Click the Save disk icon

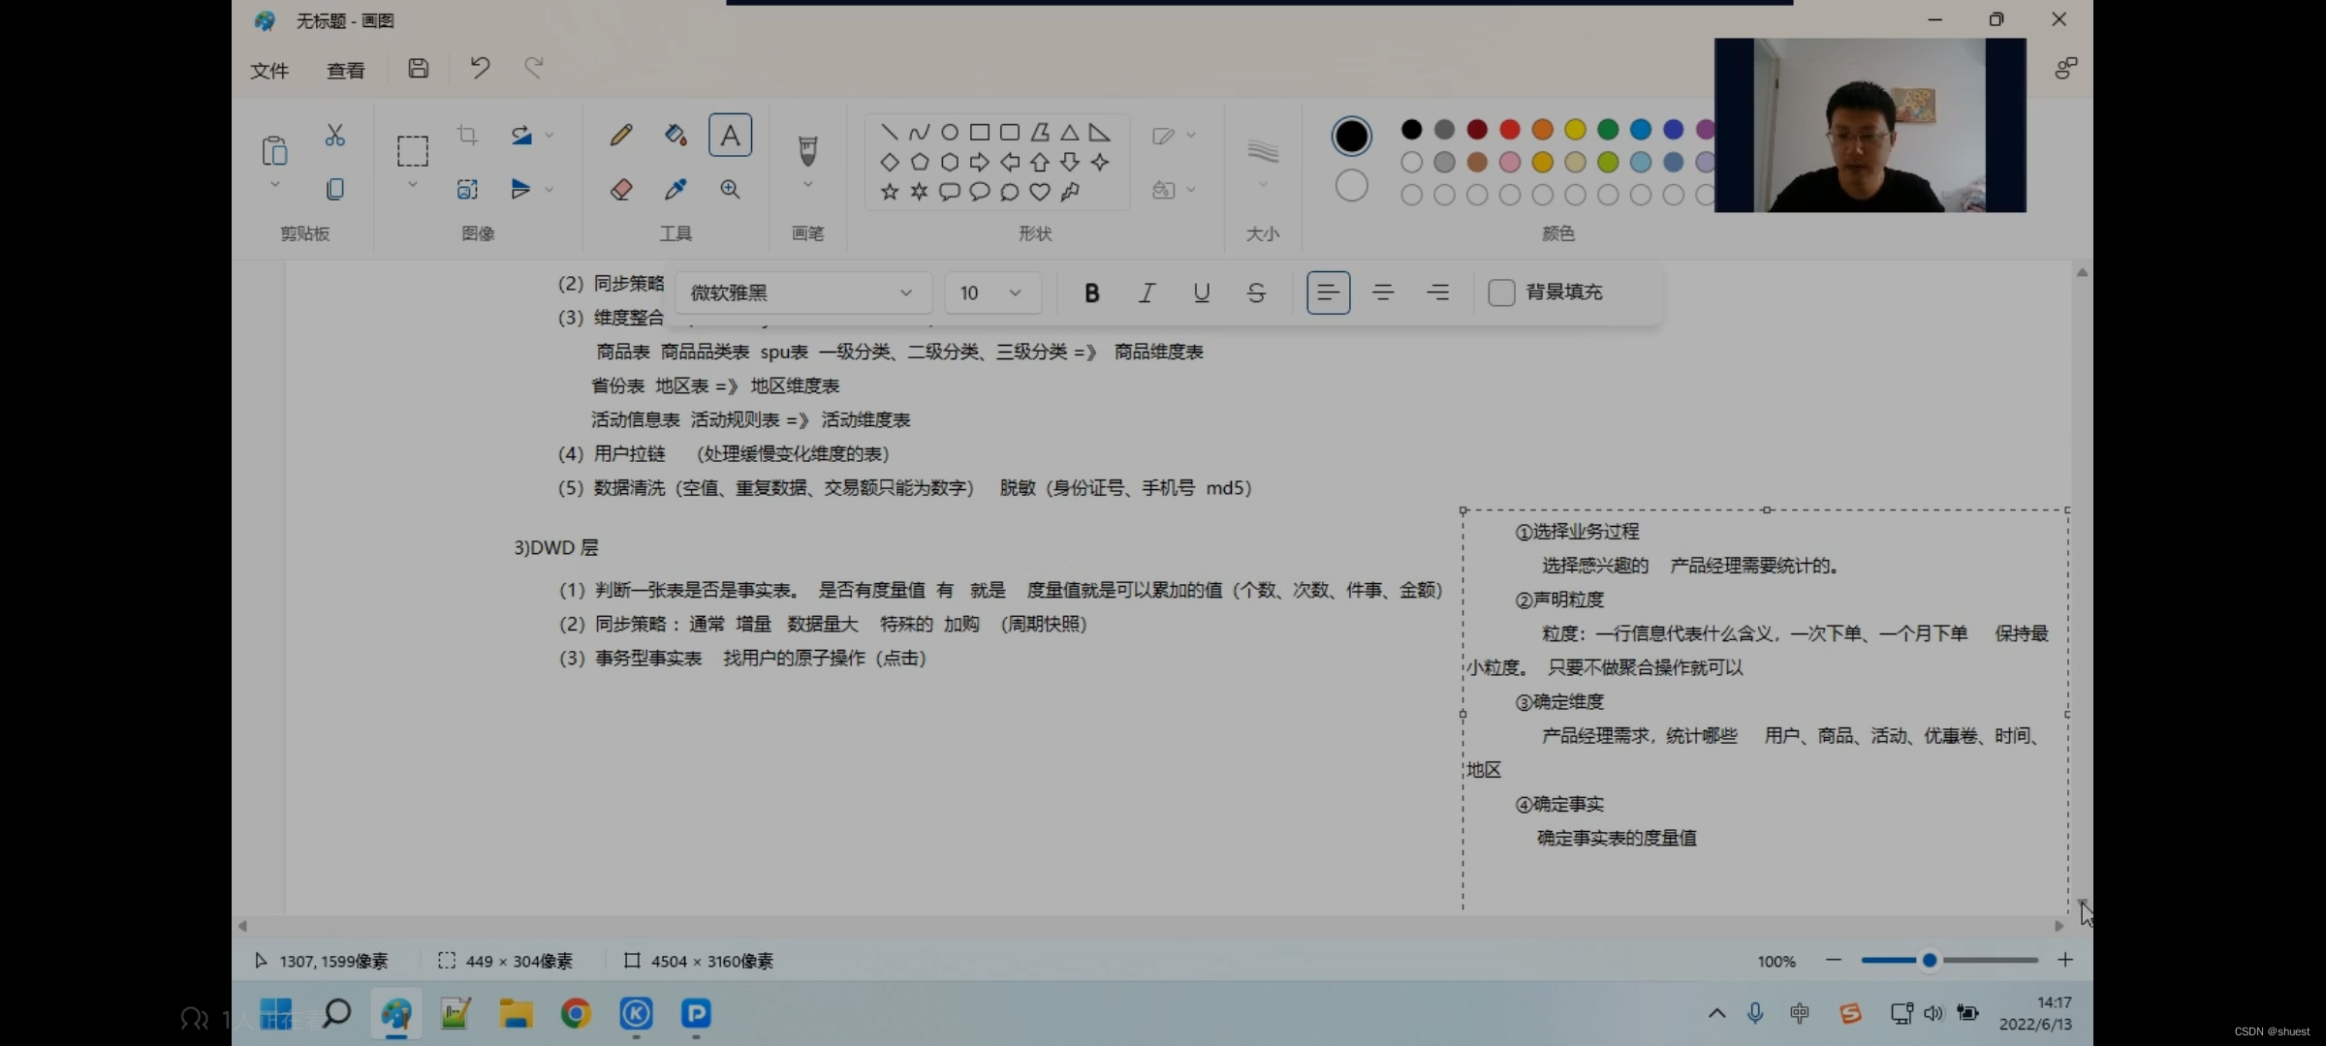(418, 68)
